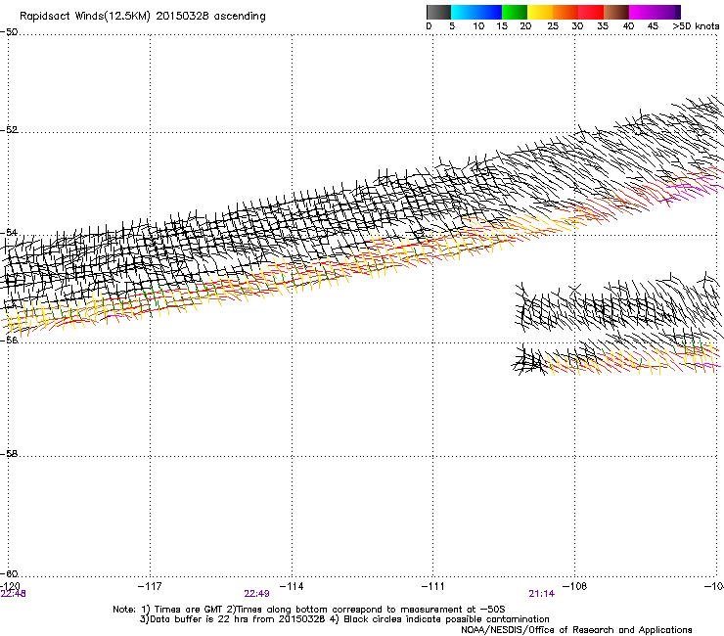Select the gray 0-5 knots color swatch
This screenshot has width=724, height=636.
[x=438, y=12]
